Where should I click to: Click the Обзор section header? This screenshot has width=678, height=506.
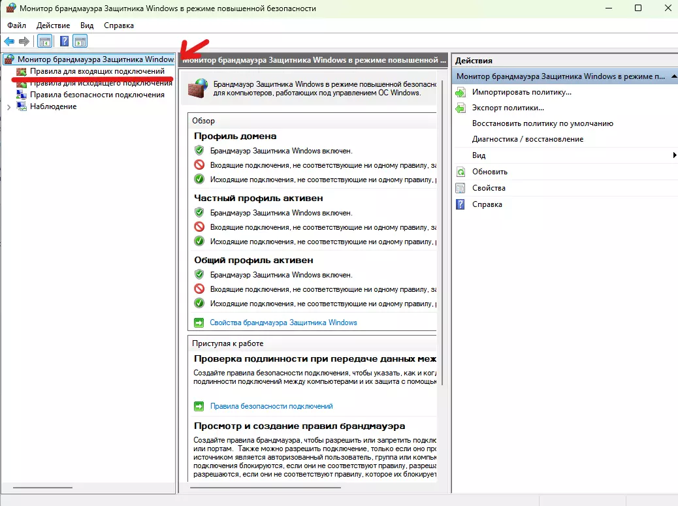(x=312, y=121)
